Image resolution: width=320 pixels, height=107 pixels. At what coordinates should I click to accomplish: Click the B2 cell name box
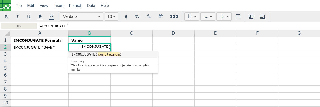click(x=19, y=26)
